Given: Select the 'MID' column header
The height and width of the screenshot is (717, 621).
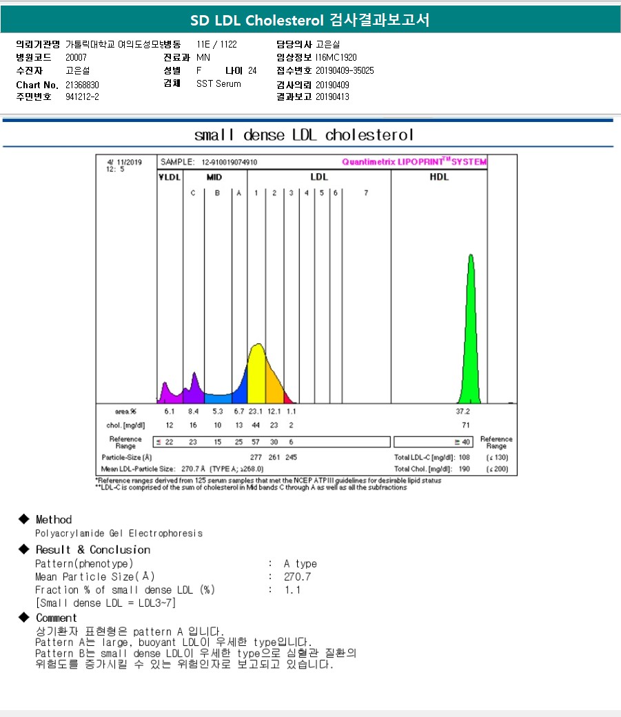Looking at the screenshot, I should [214, 177].
